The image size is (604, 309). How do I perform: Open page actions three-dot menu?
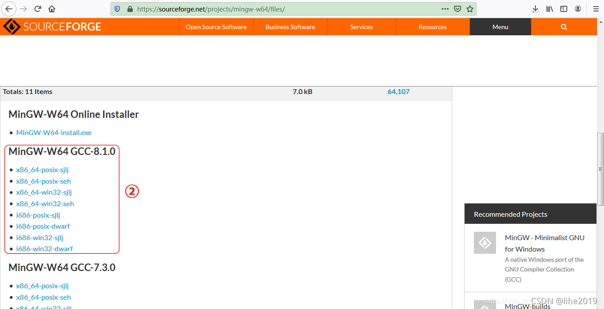pos(445,9)
